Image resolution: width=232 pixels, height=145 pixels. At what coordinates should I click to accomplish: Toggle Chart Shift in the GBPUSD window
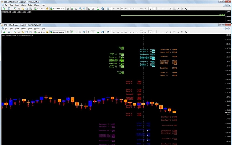click(93, 32)
